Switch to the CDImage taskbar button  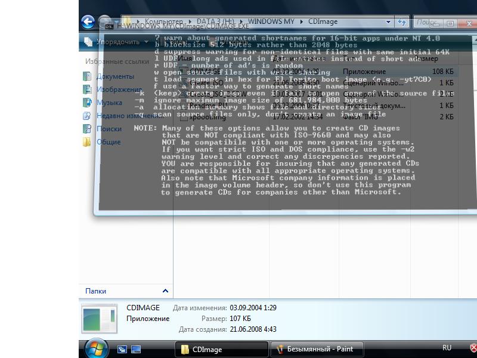[x=221, y=350]
